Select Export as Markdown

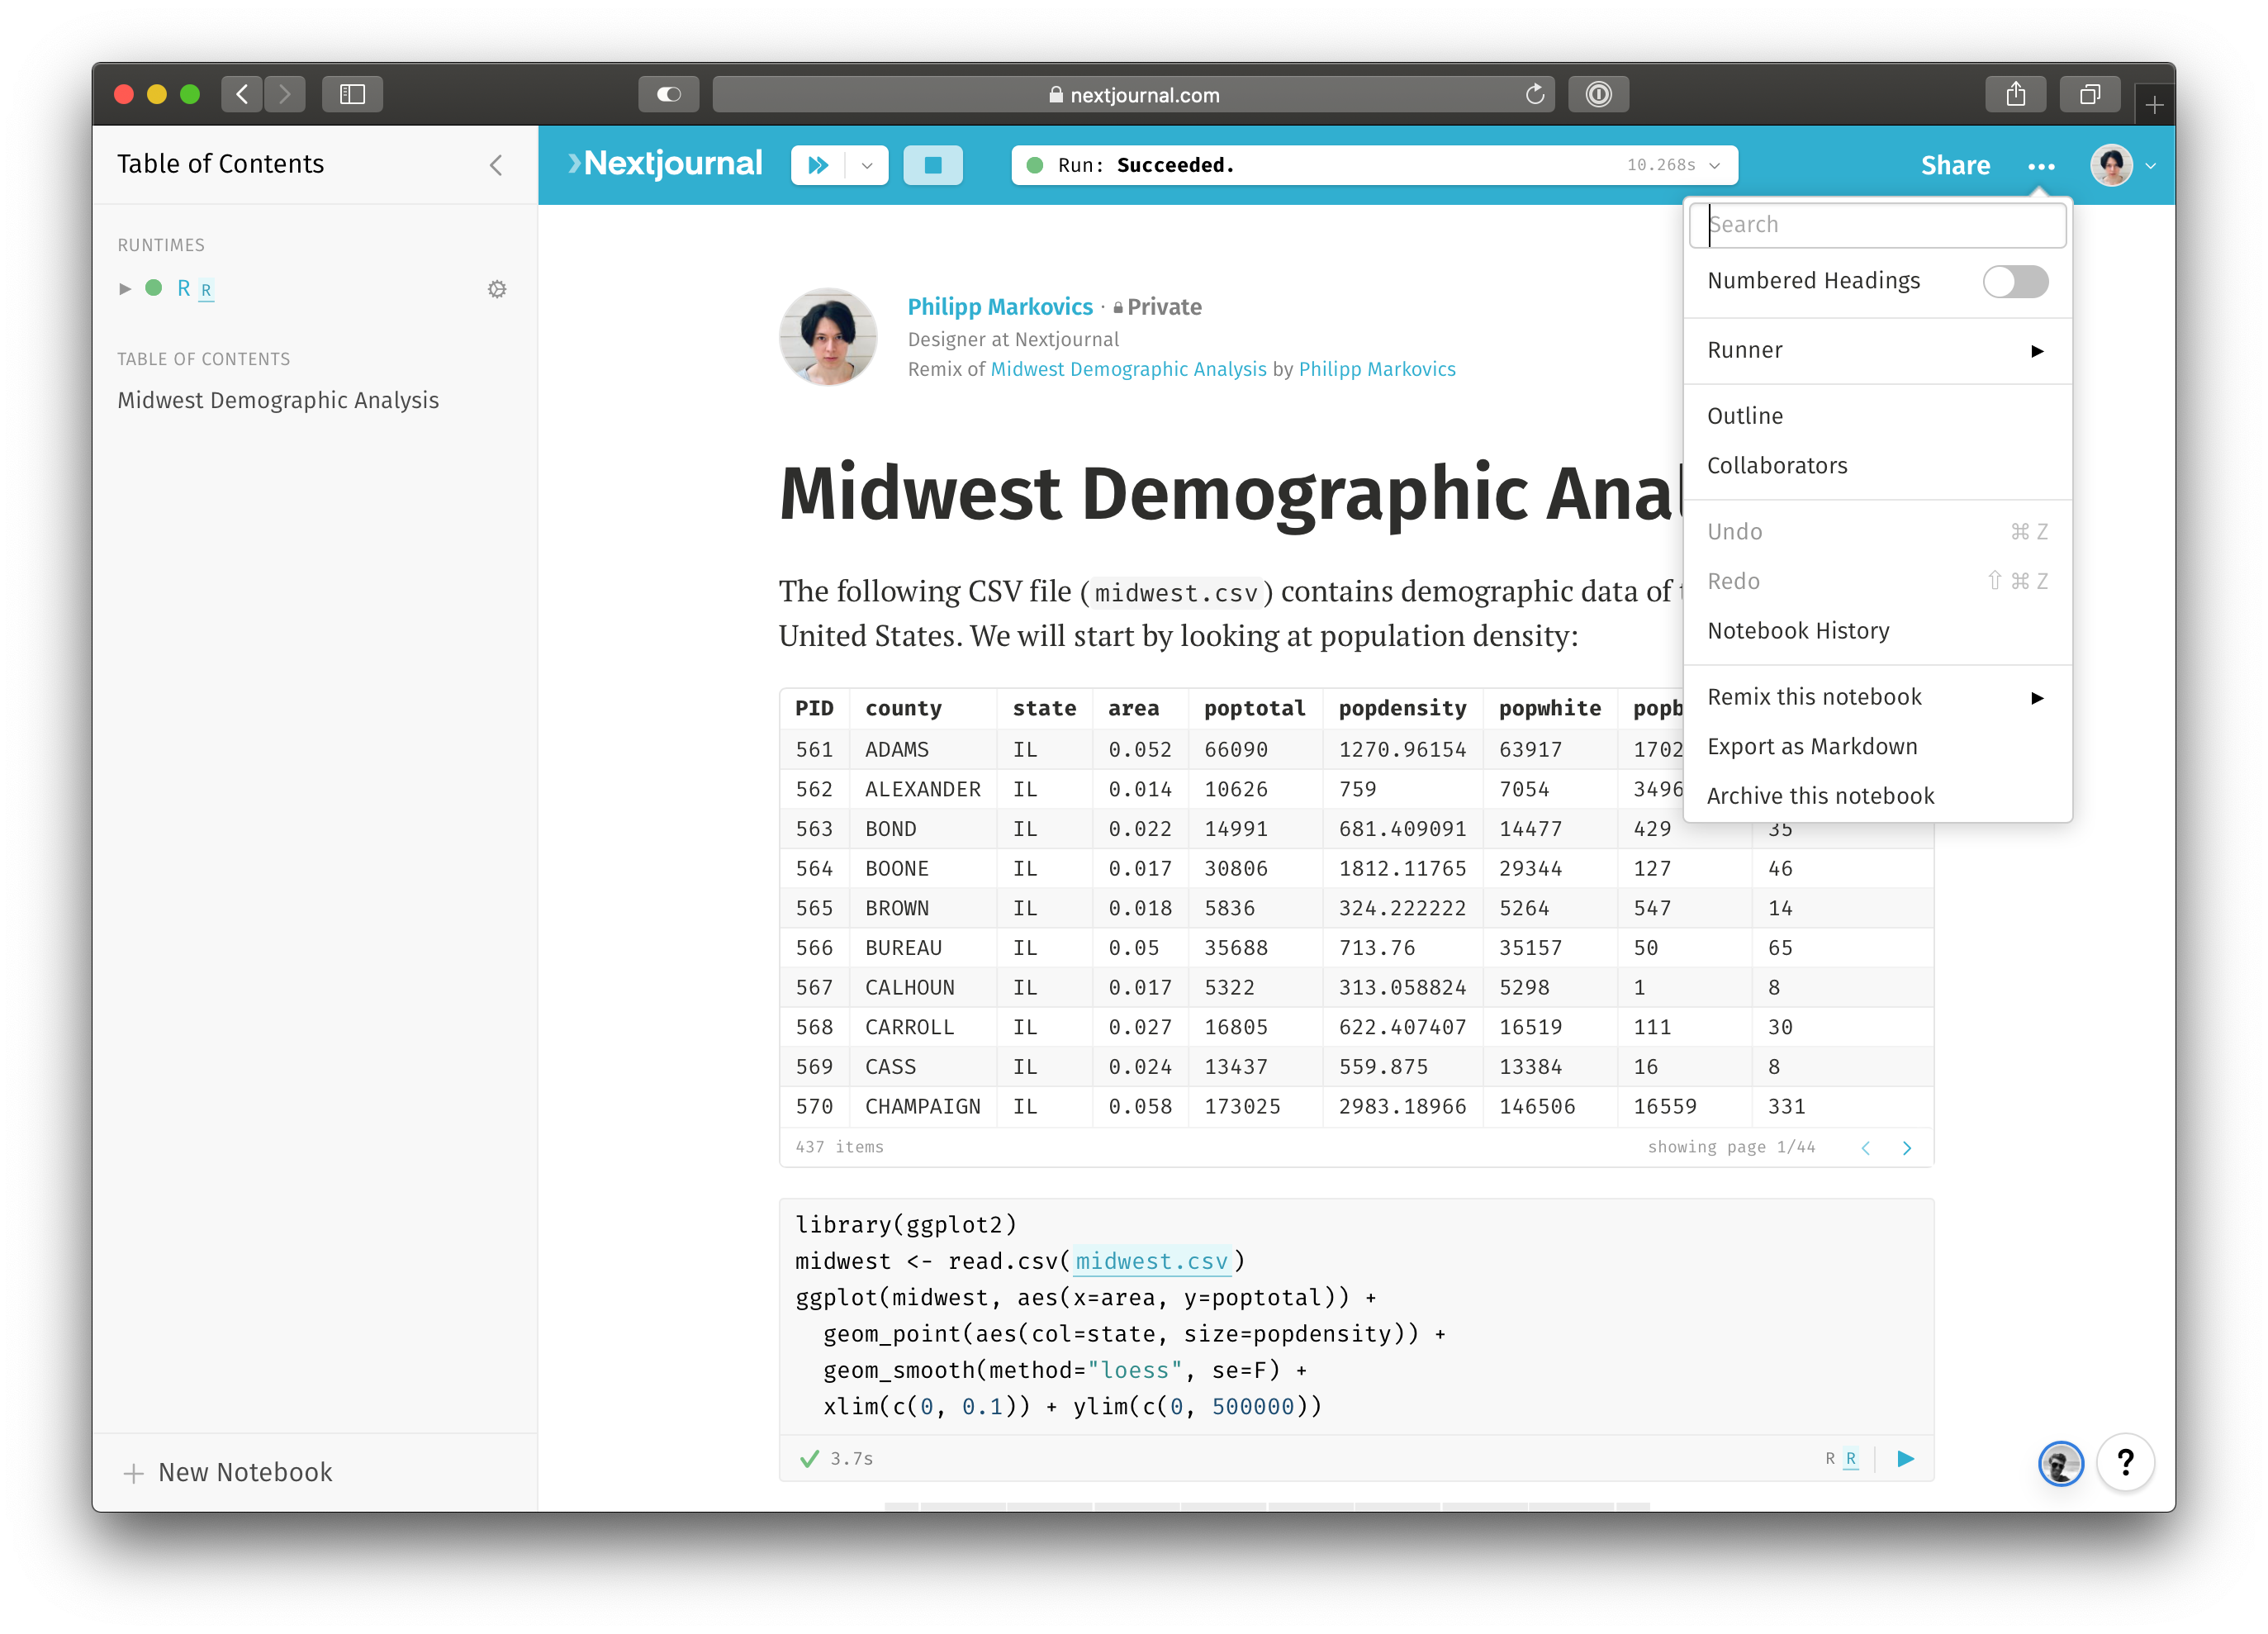tap(1877, 747)
